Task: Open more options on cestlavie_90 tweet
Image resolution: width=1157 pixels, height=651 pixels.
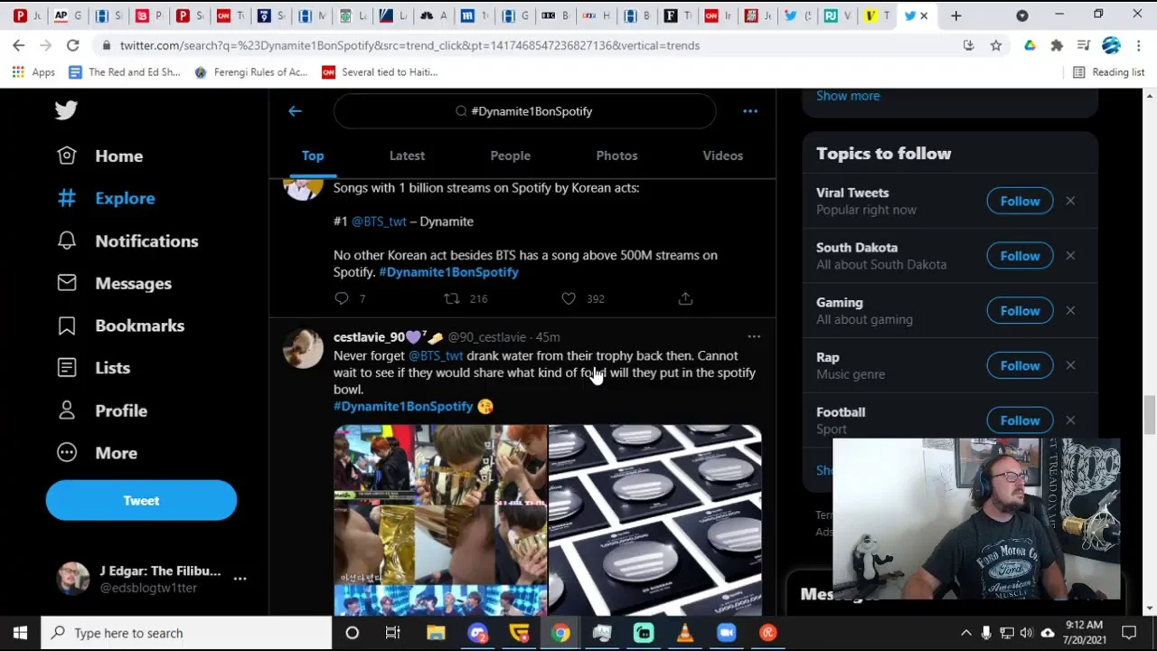Action: pyautogui.click(x=754, y=336)
